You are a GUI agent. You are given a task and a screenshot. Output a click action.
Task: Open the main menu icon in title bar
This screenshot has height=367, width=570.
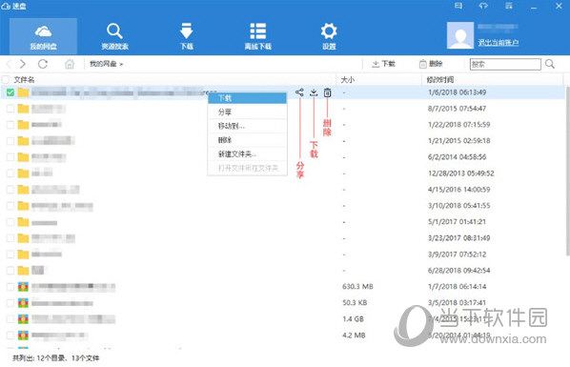coord(509,6)
